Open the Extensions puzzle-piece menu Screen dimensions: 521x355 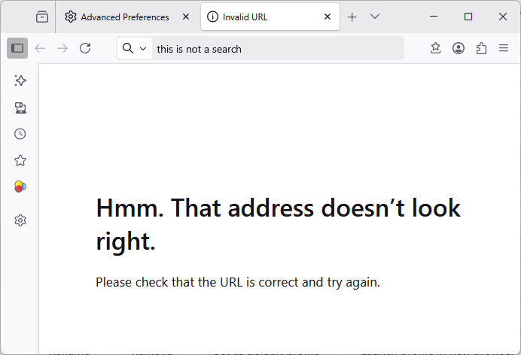[481, 48]
